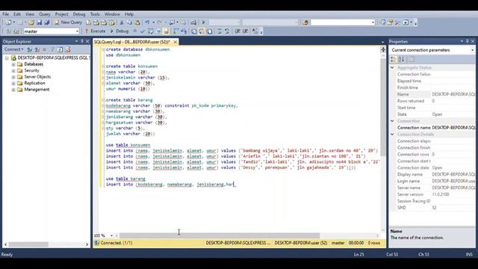Click the Query Options icon
Image resolution: width=478 pixels, height=269 pixels.
158,31
